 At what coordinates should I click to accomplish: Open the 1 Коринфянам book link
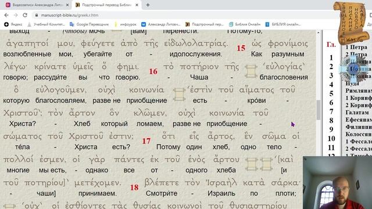point(359,98)
